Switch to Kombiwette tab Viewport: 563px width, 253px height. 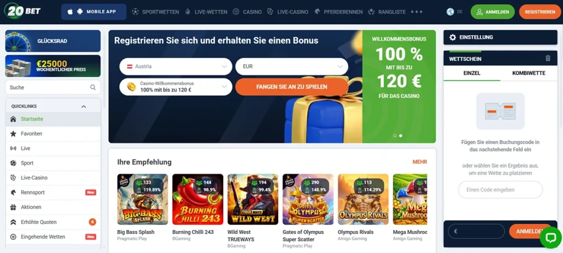[528, 73]
